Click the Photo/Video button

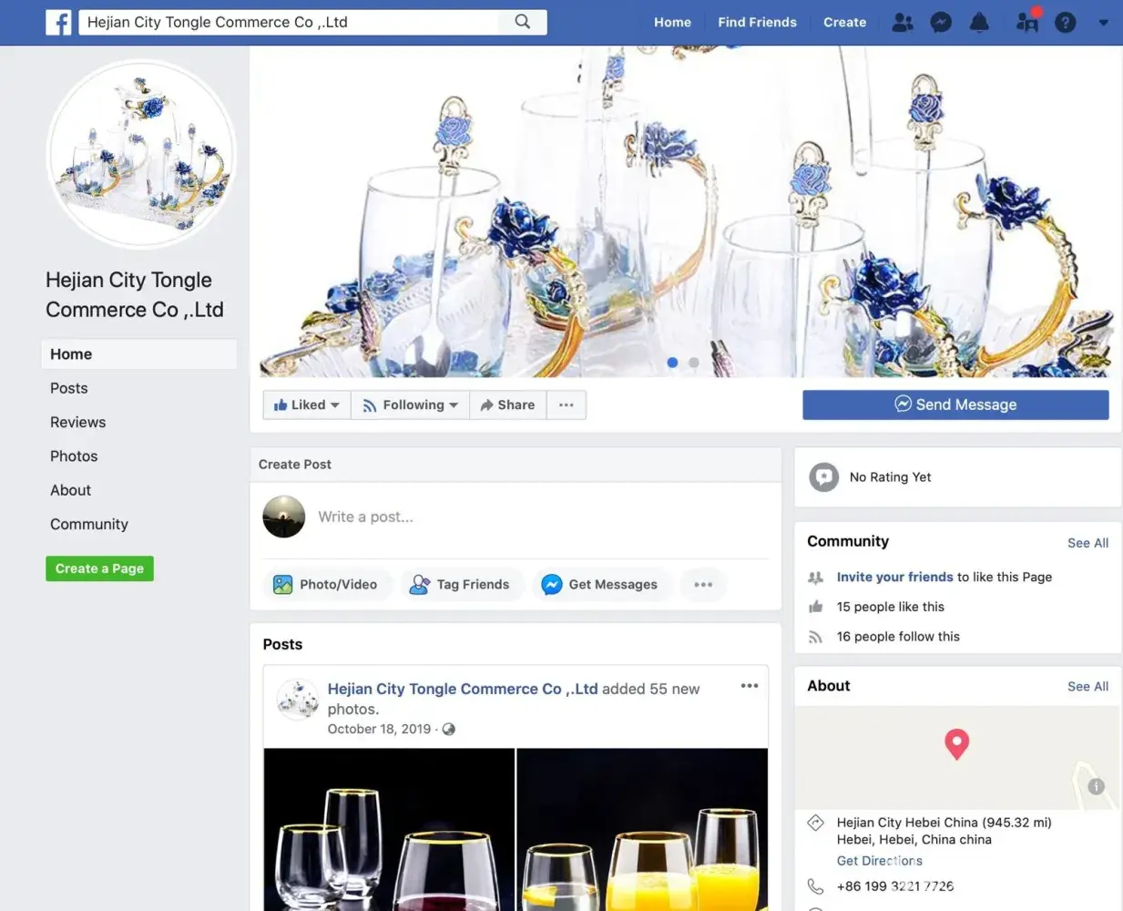point(326,584)
